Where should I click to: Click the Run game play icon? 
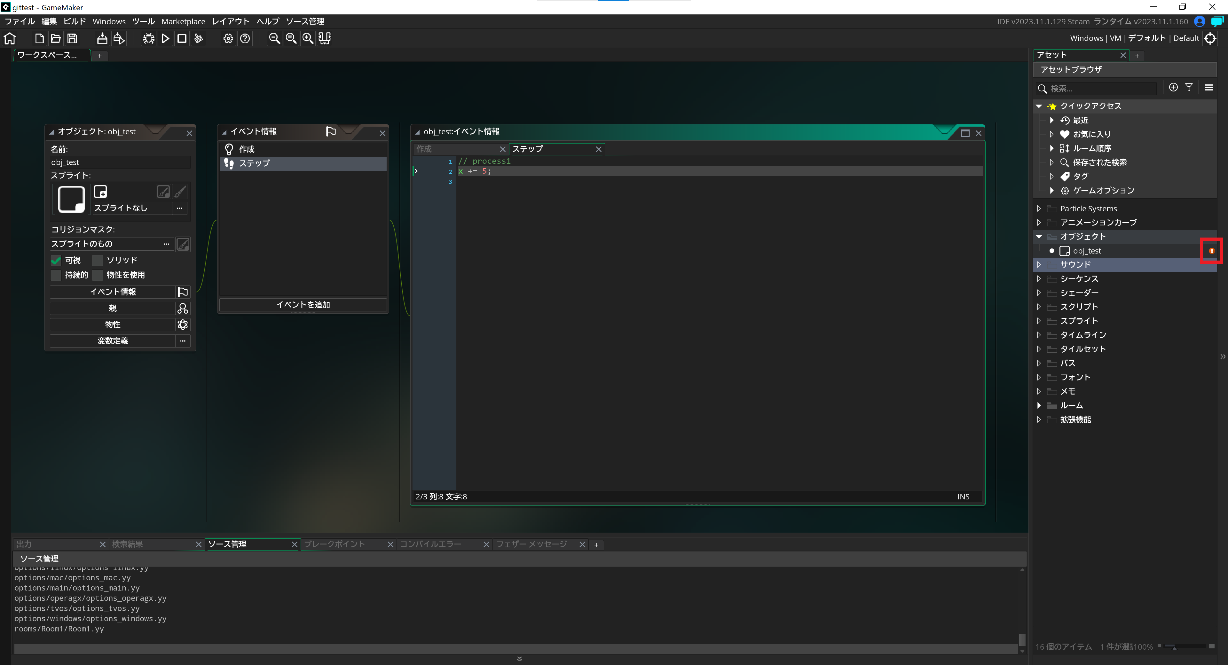point(165,39)
